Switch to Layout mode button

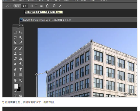point(17,6)
